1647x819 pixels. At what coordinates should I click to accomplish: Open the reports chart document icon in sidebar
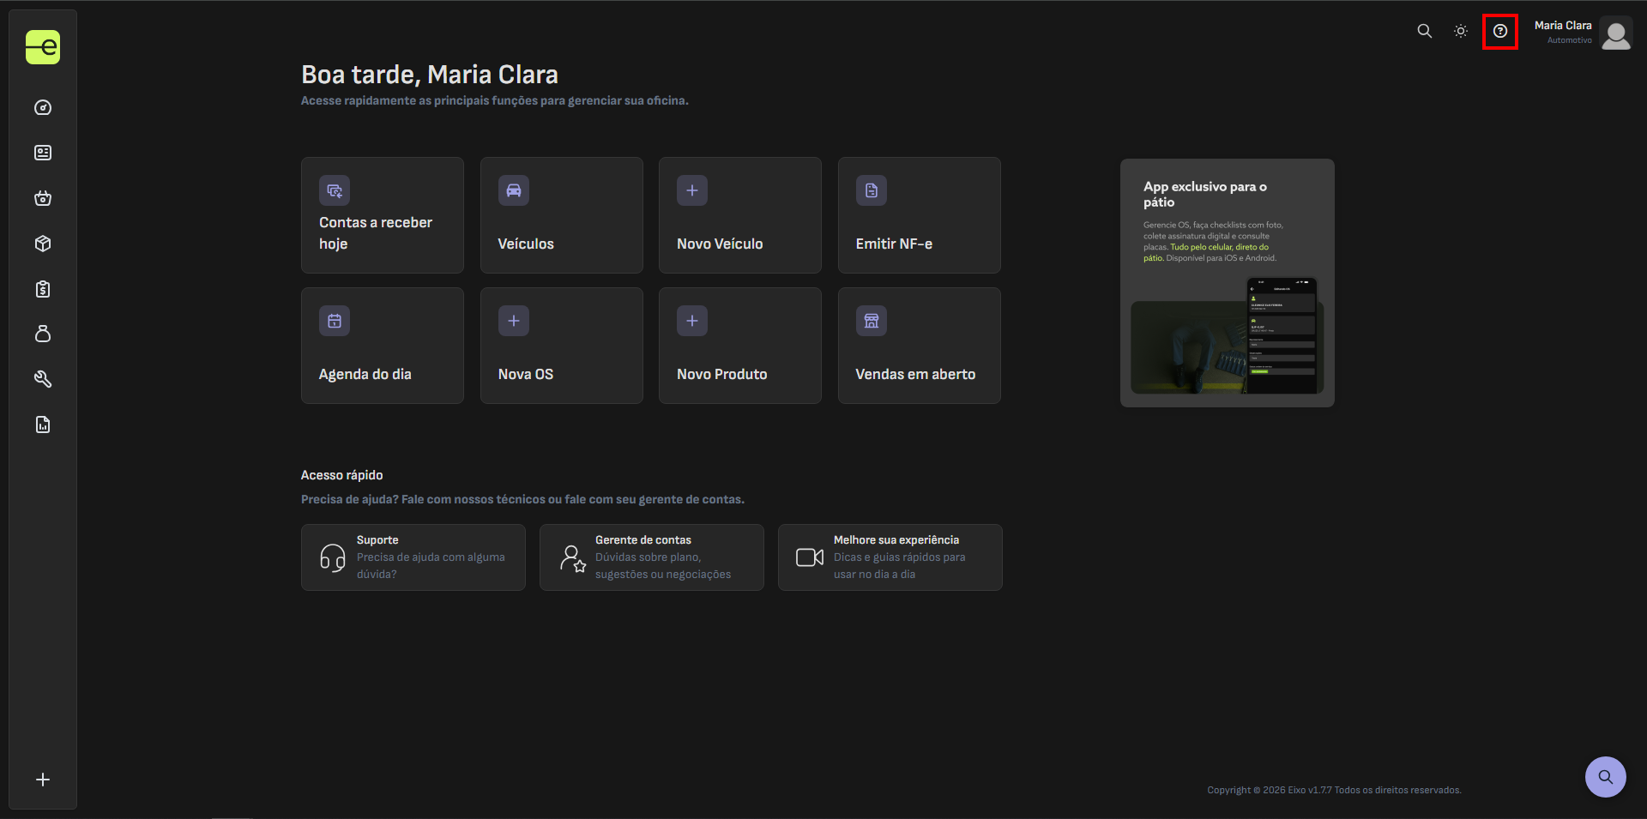(43, 425)
